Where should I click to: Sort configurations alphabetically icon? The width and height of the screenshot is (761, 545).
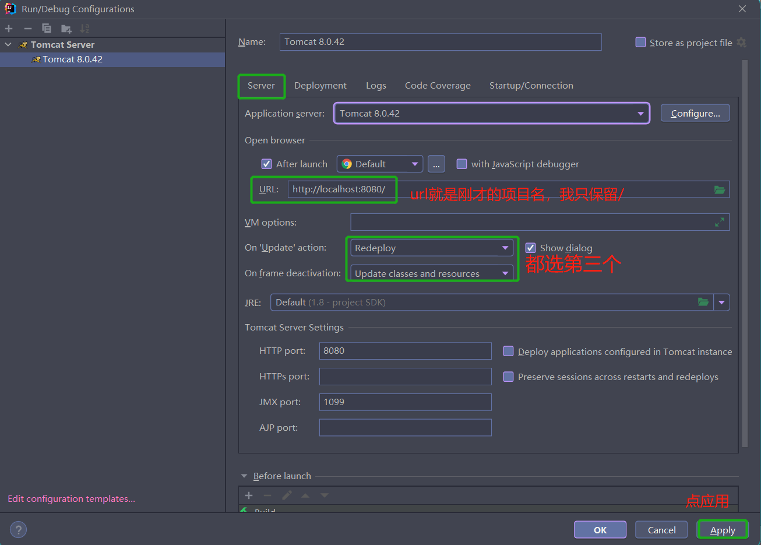click(x=85, y=29)
